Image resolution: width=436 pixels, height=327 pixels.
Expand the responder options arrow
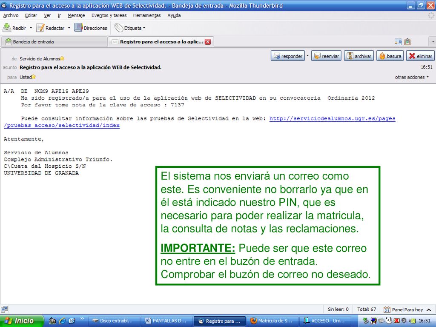coord(307,56)
